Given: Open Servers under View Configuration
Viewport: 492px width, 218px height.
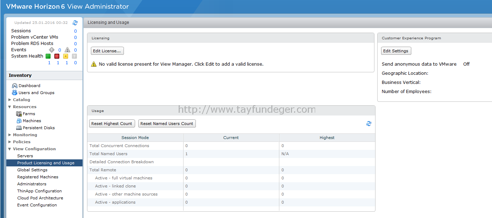Looking at the screenshot, I should pyautogui.click(x=25, y=156).
